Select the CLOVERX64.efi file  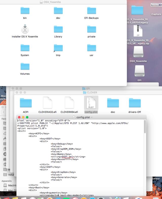coord(69,103)
